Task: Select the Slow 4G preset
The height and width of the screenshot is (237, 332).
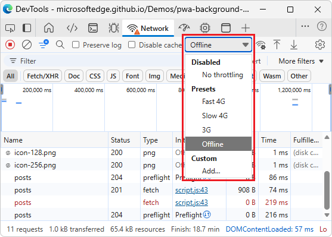Action: pyautogui.click(x=218, y=116)
